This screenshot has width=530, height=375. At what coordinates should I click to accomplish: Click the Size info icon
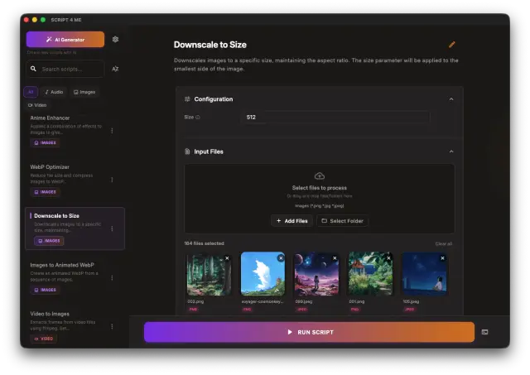(198, 118)
